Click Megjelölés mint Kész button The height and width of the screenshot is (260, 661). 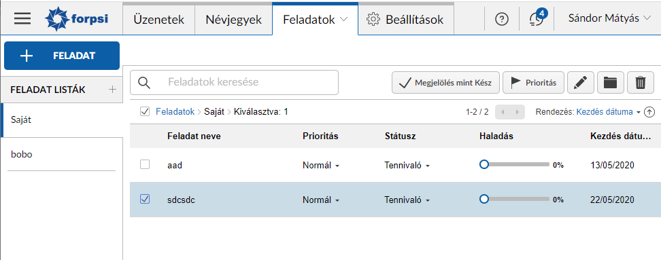pos(446,82)
